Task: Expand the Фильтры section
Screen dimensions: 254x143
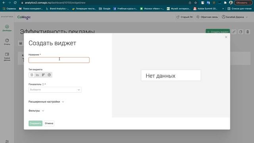Action: [x=36, y=110]
